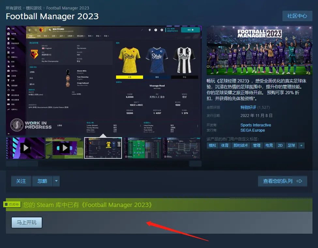Ignore the game with the 忽略 button
Viewport: 318px width, 248px height.
pyautogui.click(x=42, y=181)
